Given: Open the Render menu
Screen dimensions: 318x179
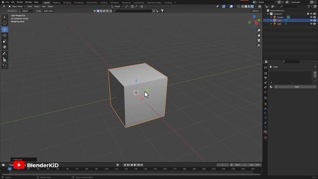Looking at the screenshot, I should coord(20,2).
